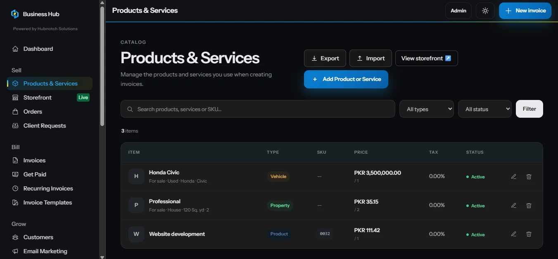Open the Get Paid page

(50, 174)
